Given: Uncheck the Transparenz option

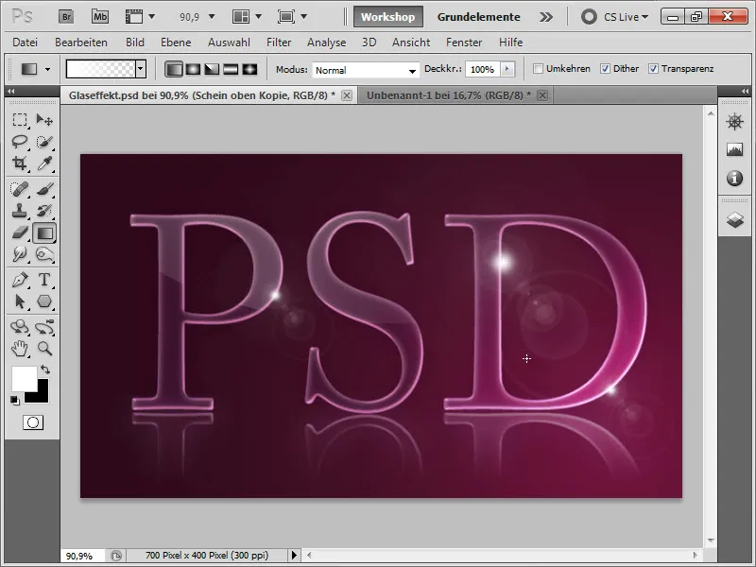Looking at the screenshot, I should pos(653,69).
